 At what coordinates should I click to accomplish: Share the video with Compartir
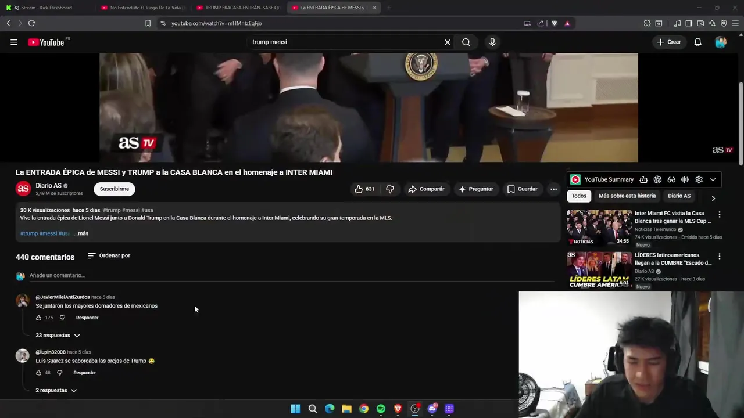tap(426, 189)
